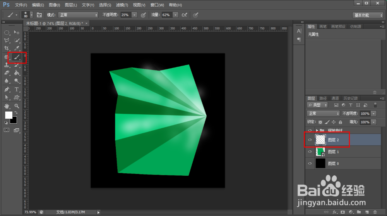Screen dimensions: 387x216
Task: Activate the Hand tool
Action: coord(7,105)
